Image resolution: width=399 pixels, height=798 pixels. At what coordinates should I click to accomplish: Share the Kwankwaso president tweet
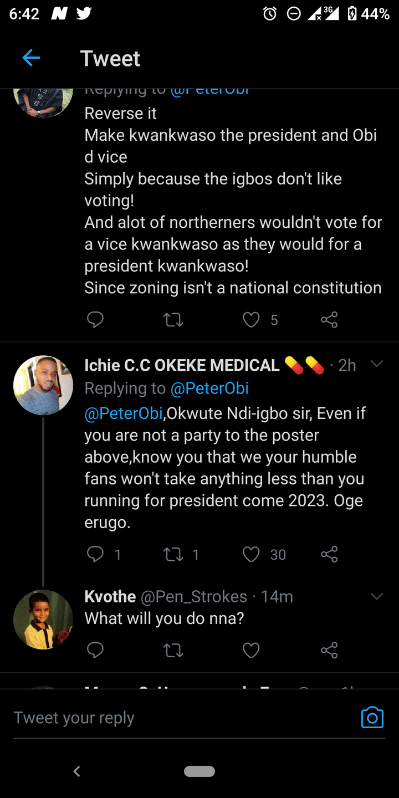pos(329,320)
